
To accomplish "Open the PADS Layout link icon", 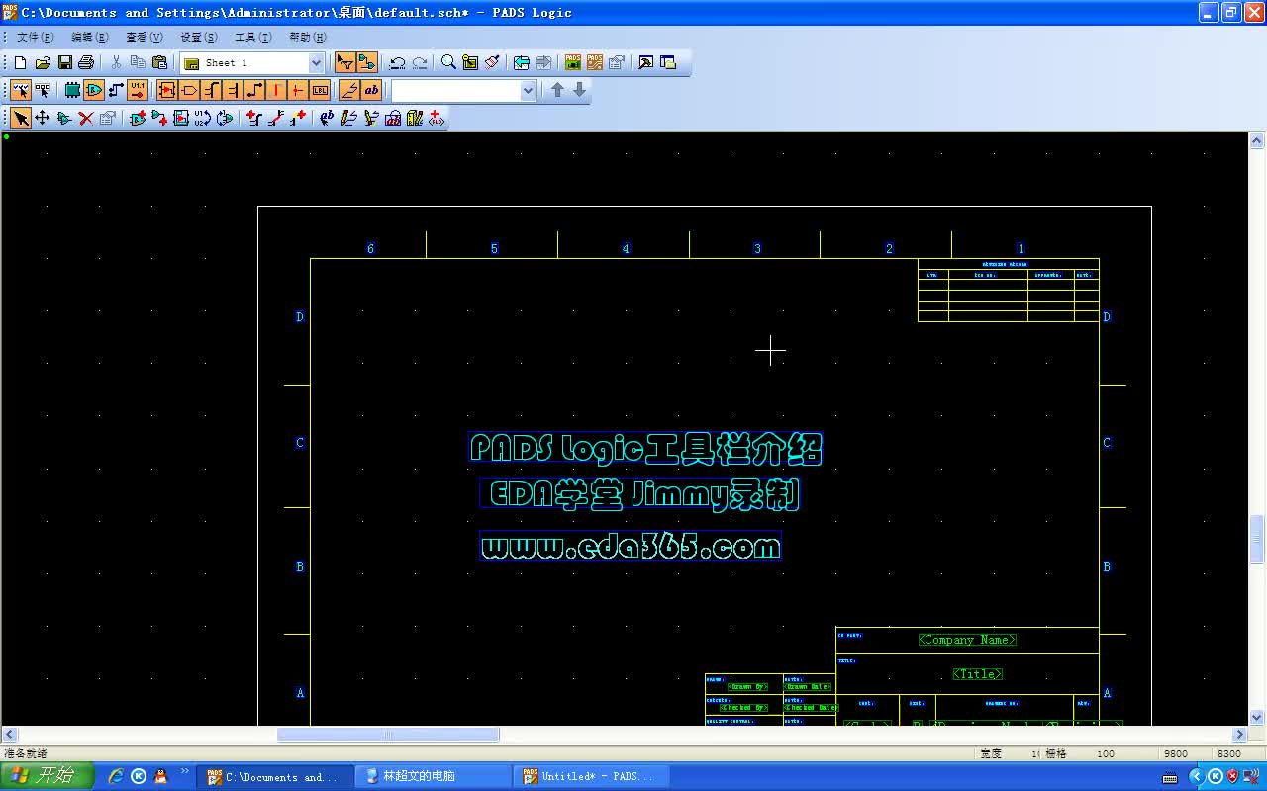I will click(x=573, y=62).
